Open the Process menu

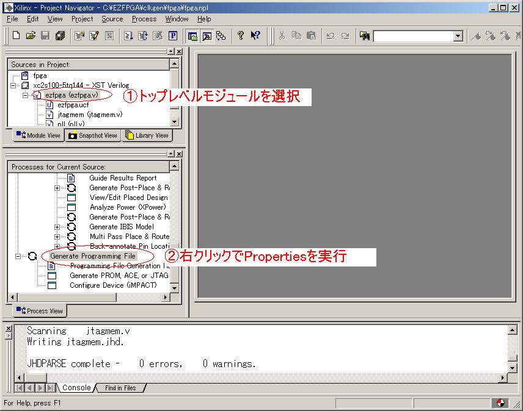(144, 19)
